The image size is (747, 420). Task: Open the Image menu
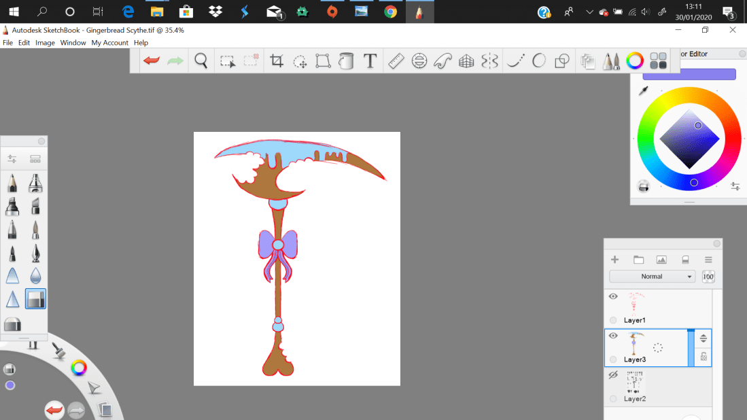tap(45, 42)
